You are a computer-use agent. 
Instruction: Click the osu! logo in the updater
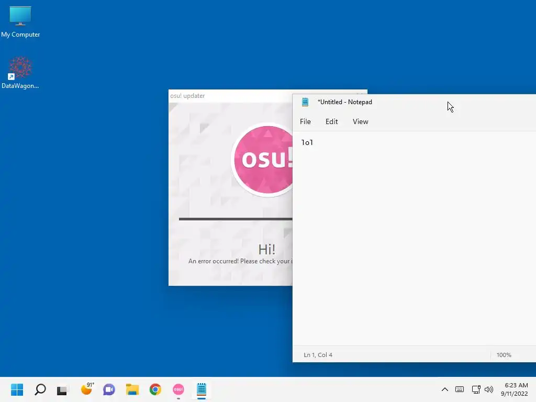[262, 159]
